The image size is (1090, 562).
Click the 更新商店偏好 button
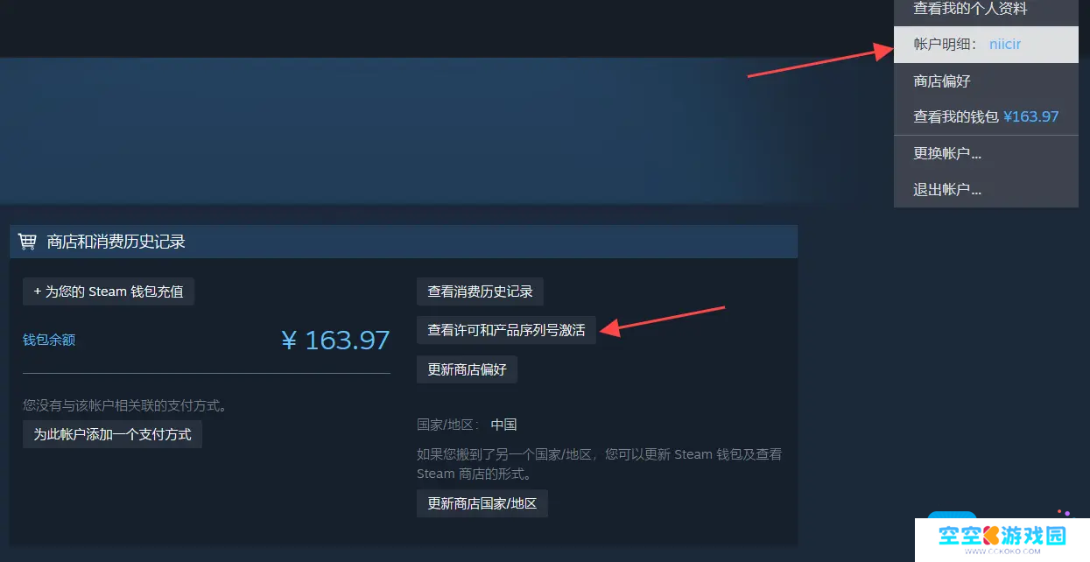click(467, 369)
